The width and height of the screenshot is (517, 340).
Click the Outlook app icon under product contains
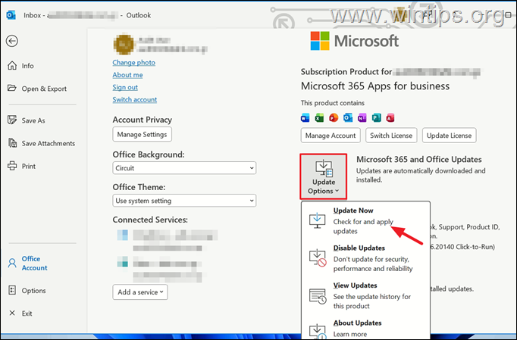(347, 117)
